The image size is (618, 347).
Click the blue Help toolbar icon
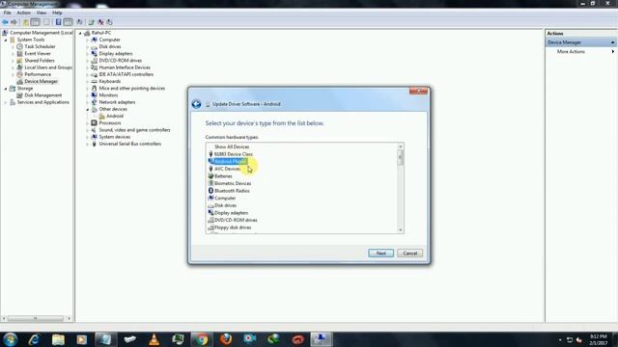pyautogui.click(x=58, y=22)
